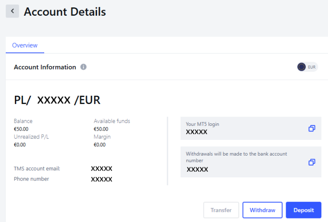Click the Balance amount €50.00
328x222 pixels.
click(22, 129)
